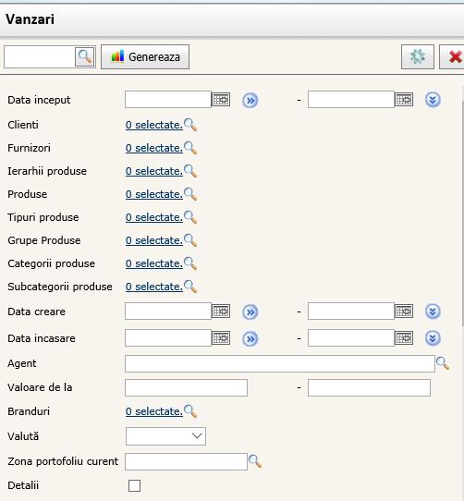This screenshot has height=501, width=464.
Task: Open calendar for Data creare end date
Action: (x=404, y=312)
